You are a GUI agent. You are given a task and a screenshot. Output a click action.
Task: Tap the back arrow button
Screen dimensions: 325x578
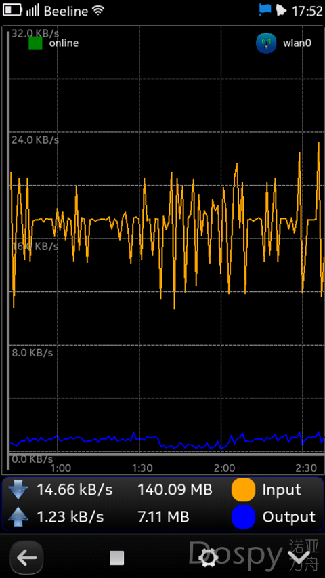tap(26, 558)
